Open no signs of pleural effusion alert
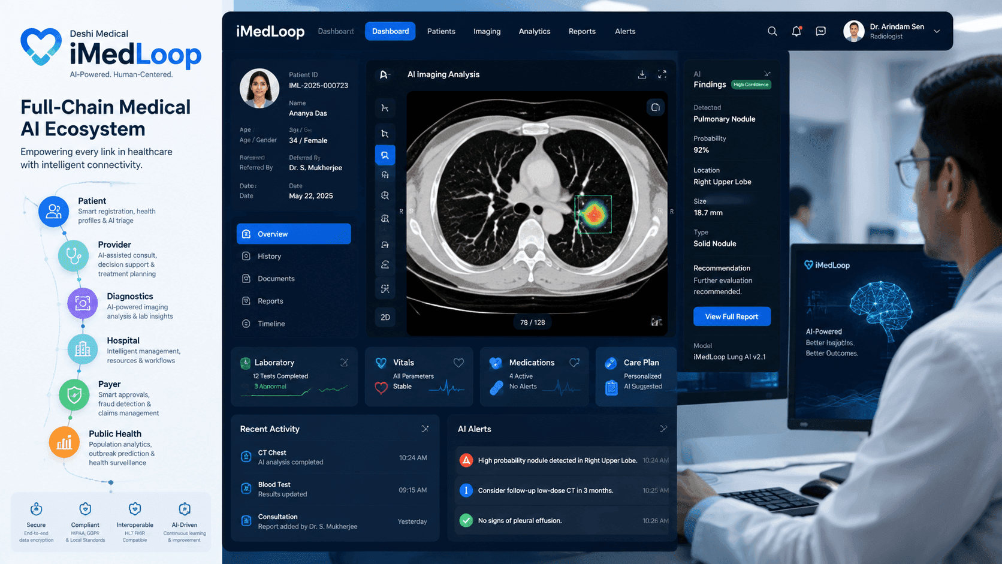The width and height of the screenshot is (1002, 564). tap(563, 520)
